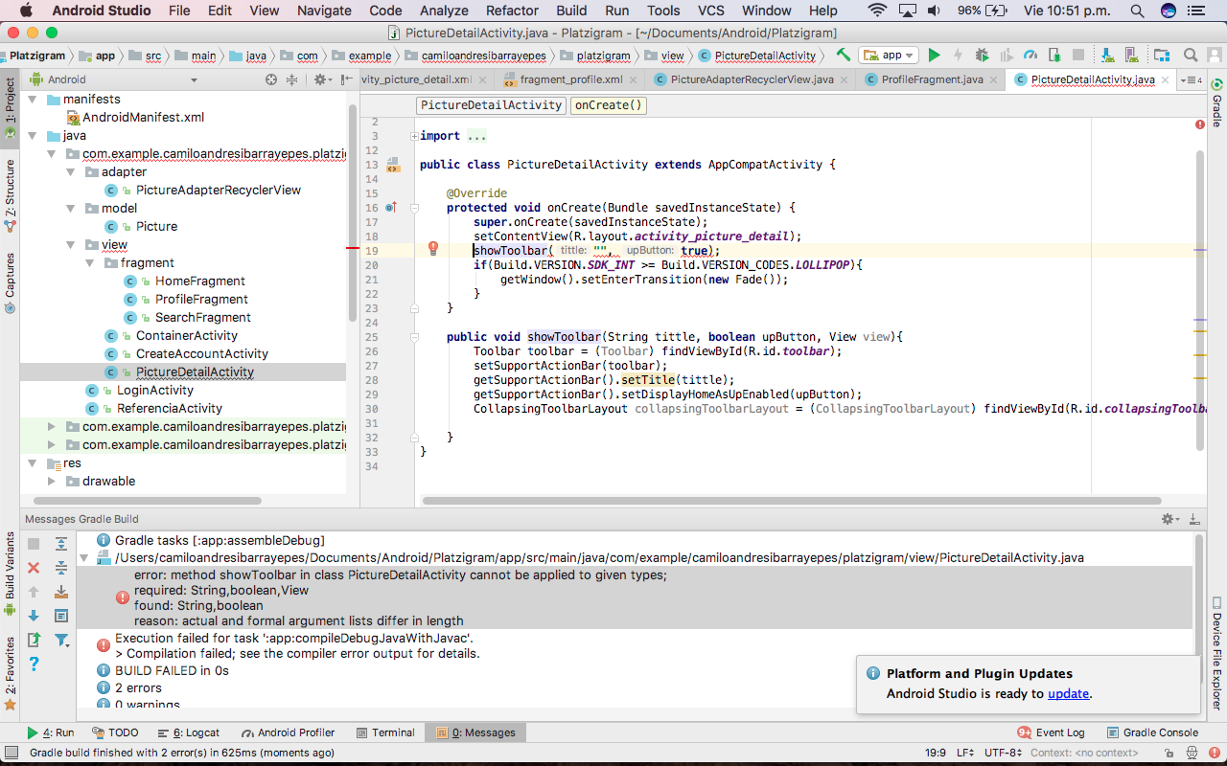Click the update link in the notification
The height and width of the screenshot is (766, 1227).
(x=1068, y=693)
